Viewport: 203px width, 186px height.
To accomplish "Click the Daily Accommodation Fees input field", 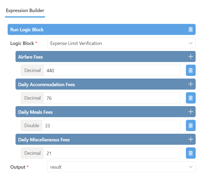I will coord(112,98).
